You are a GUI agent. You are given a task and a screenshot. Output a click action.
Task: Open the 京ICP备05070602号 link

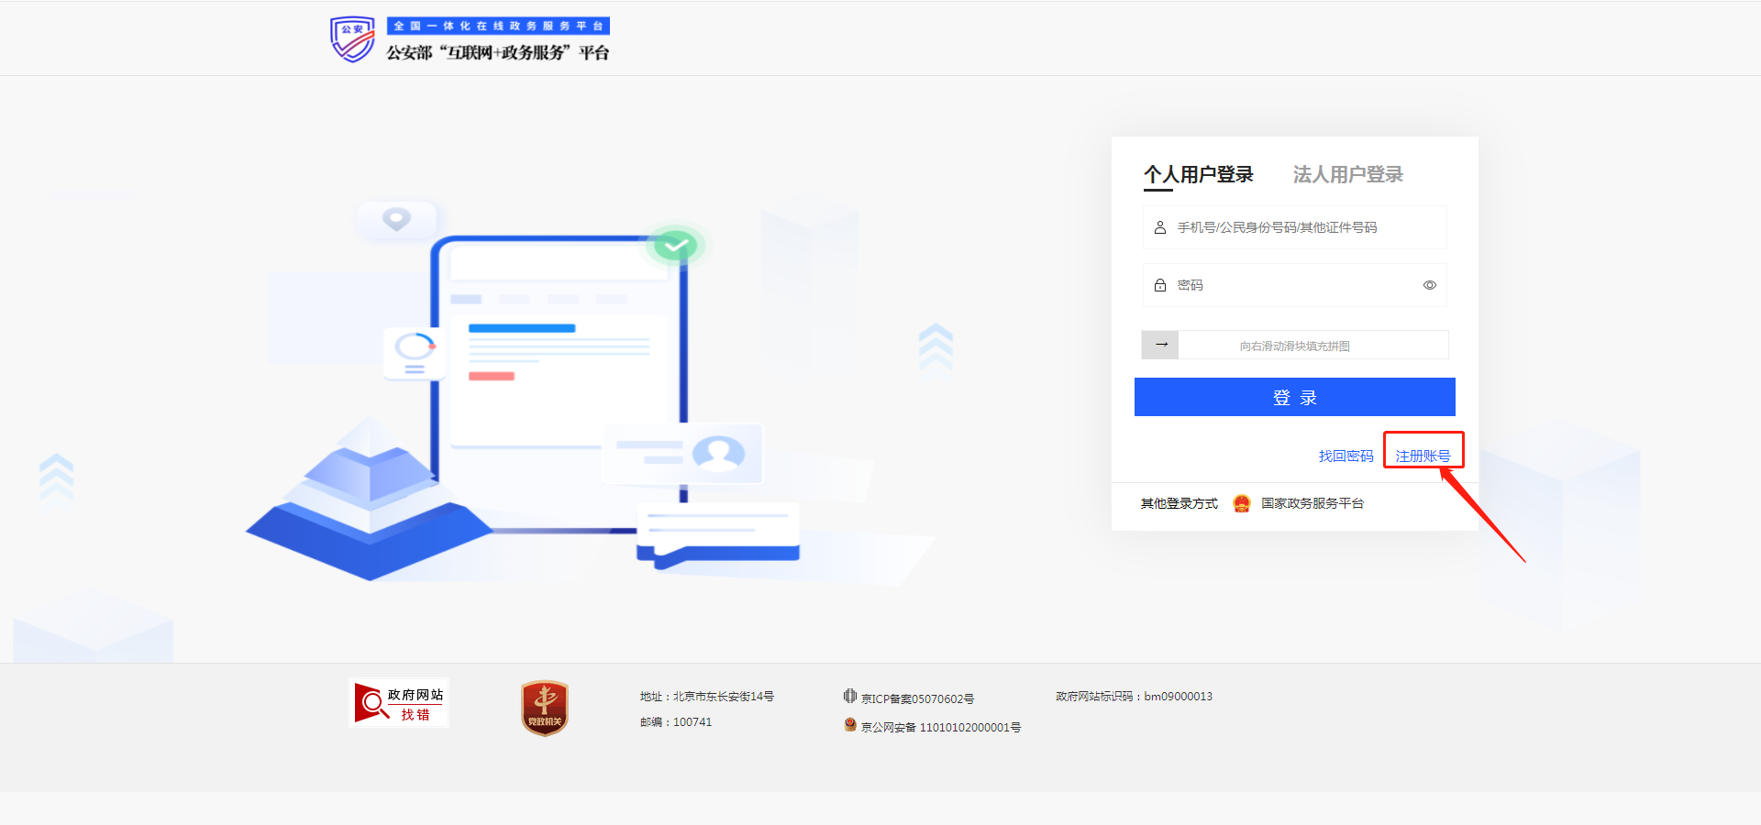pyautogui.click(x=917, y=698)
